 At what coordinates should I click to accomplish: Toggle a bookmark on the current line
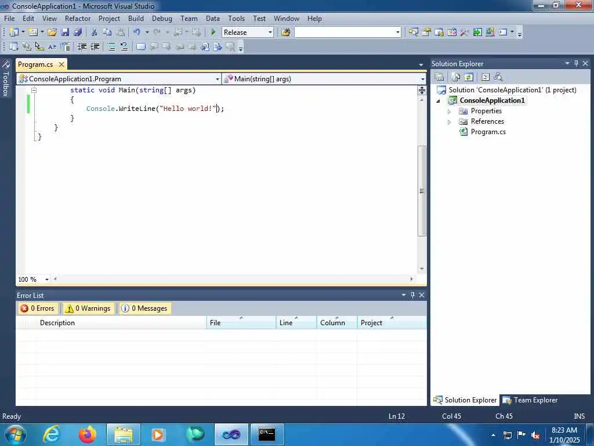tap(140, 46)
